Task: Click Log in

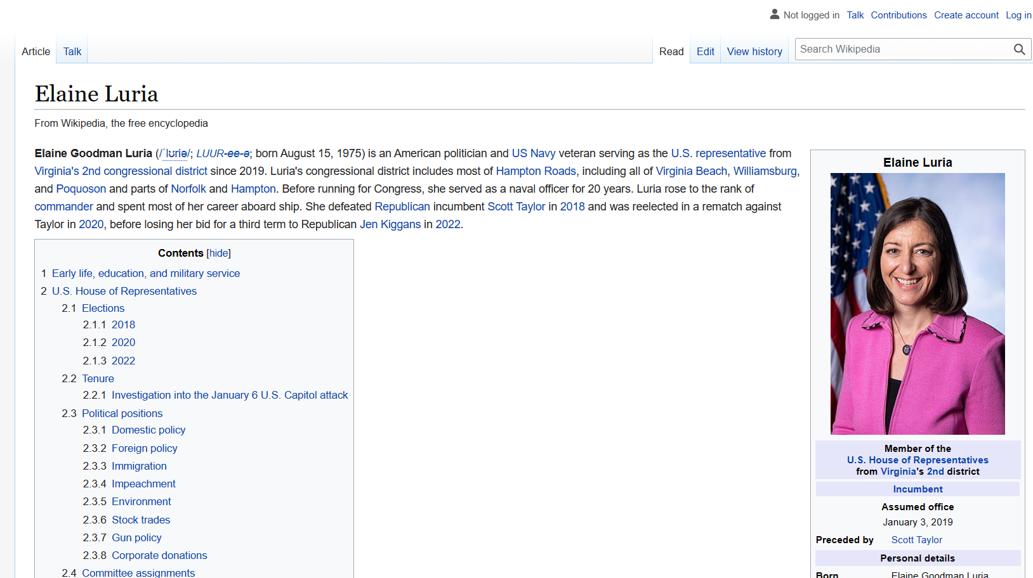Action: pyautogui.click(x=1018, y=15)
